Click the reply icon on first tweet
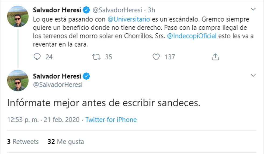The image size is (264, 154). point(37,57)
